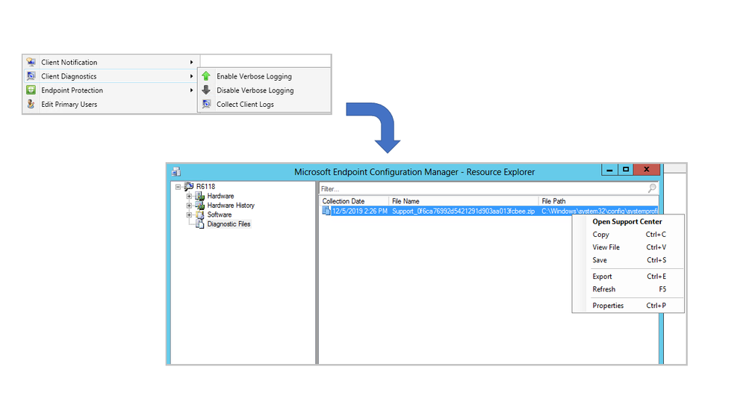Select Enable Verbose Logging

pyautogui.click(x=264, y=76)
